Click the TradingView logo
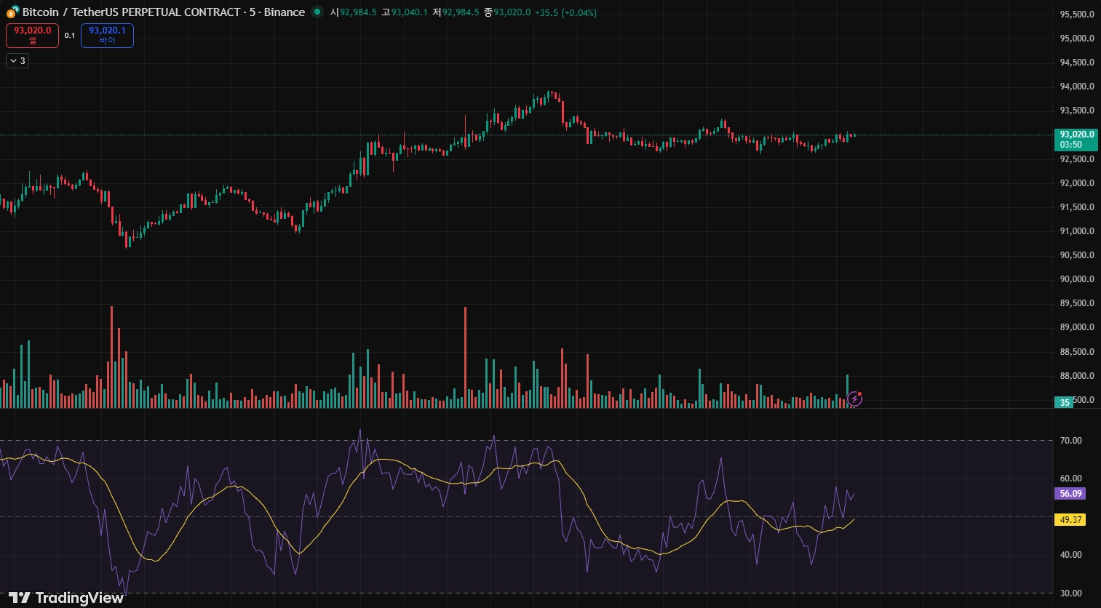Screen dimensions: 1101x608 66,597
